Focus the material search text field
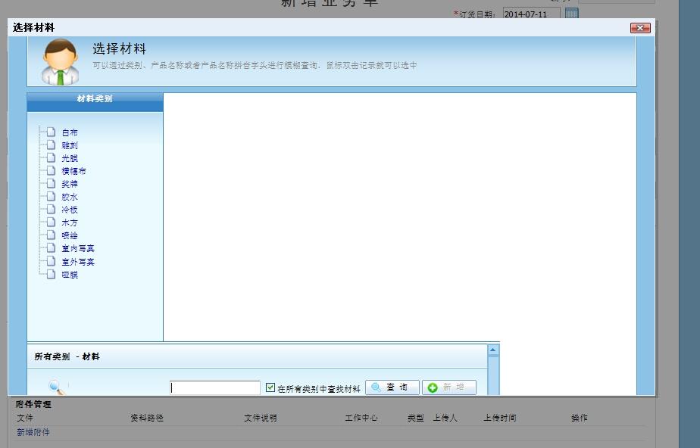Screen dimensions: 700x448 point(215,387)
